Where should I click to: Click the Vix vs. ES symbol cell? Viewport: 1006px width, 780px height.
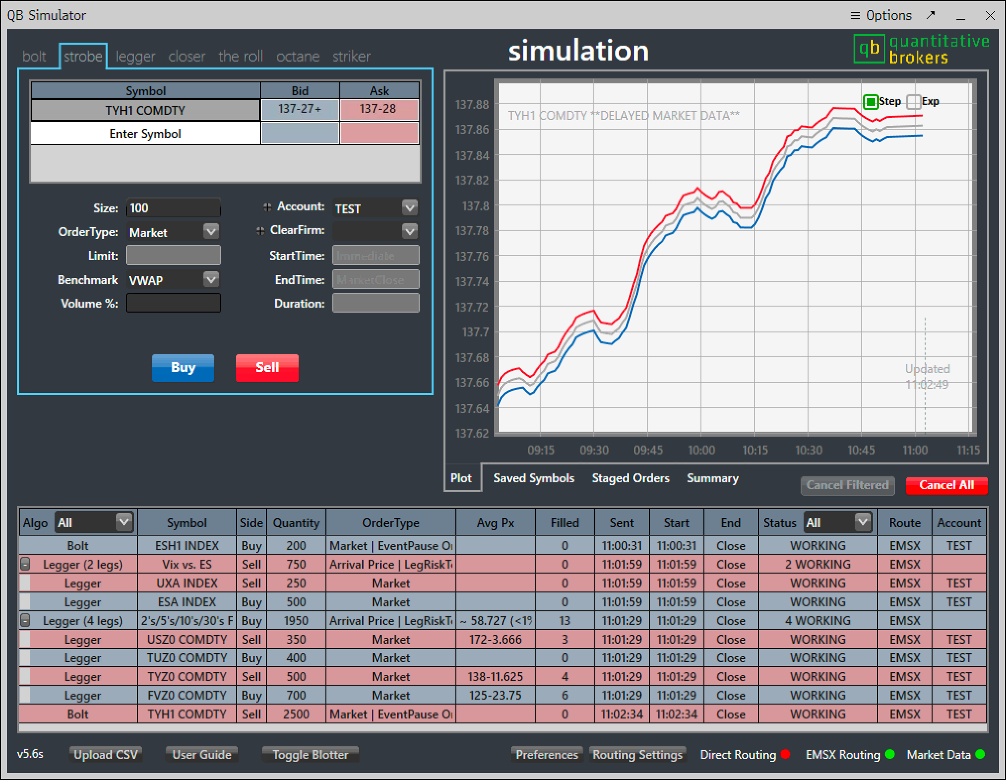187,564
